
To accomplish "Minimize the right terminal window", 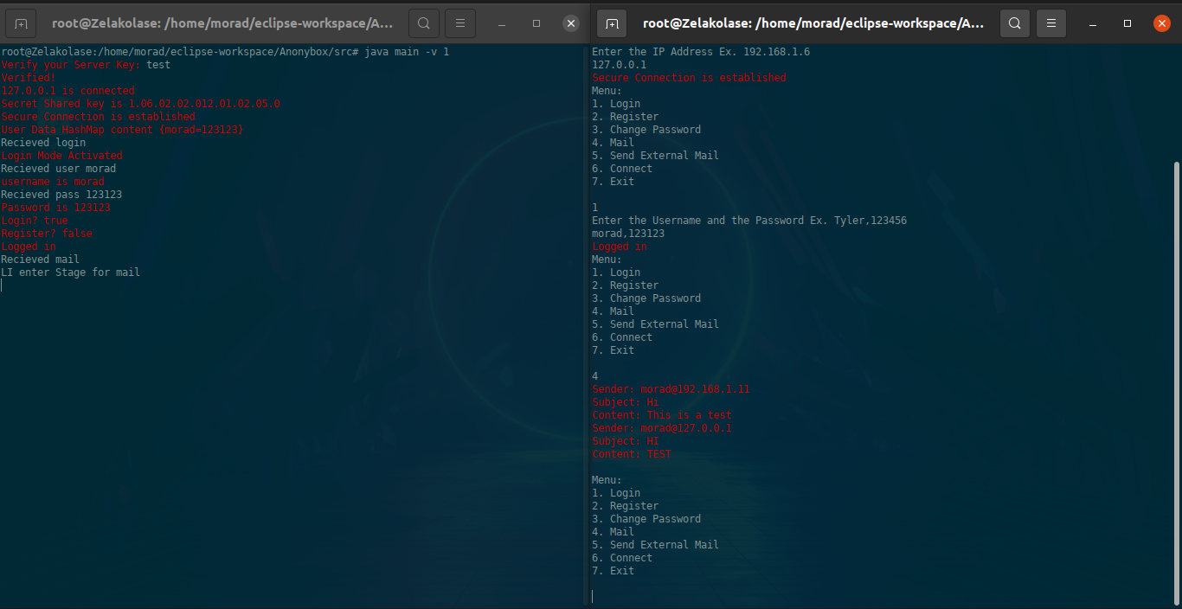I will click(1092, 23).
